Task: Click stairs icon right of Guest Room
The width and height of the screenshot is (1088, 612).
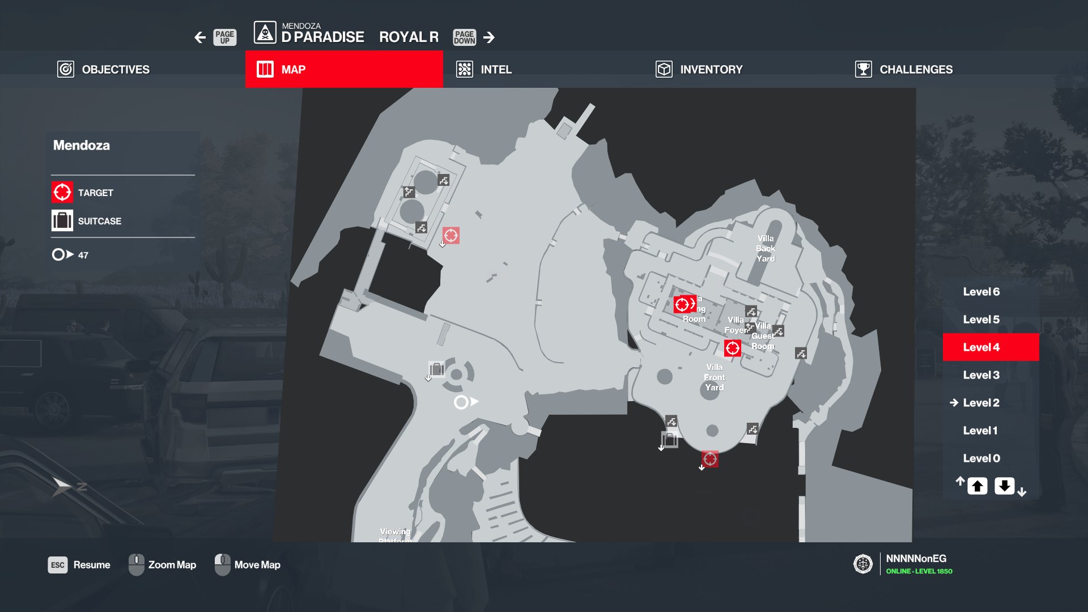Action: [x=779, y=331]
